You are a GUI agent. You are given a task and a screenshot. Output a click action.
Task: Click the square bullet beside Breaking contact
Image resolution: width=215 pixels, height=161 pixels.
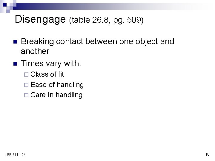[x=15, y=42]
